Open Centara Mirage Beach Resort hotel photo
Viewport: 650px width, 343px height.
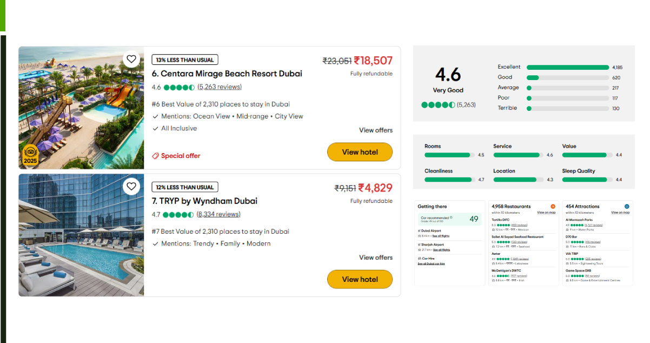81,108
